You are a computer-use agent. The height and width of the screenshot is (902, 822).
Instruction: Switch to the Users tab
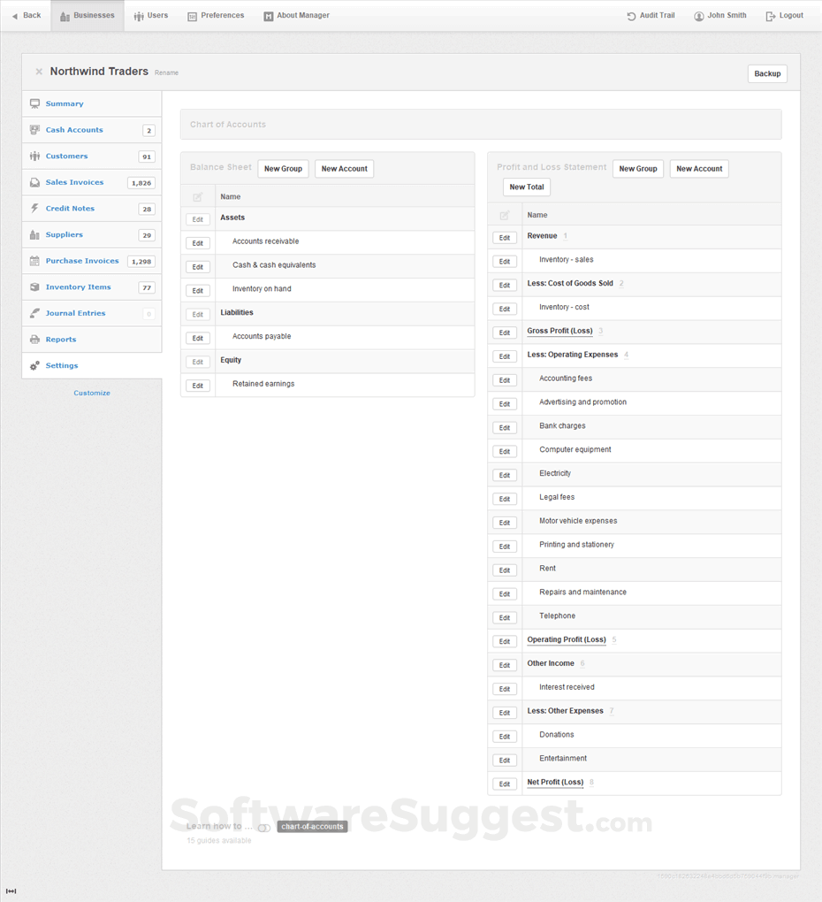[150, 15]
